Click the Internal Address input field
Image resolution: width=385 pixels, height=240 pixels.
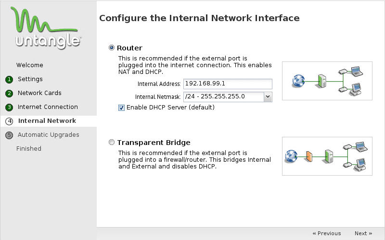coord(228,84)
